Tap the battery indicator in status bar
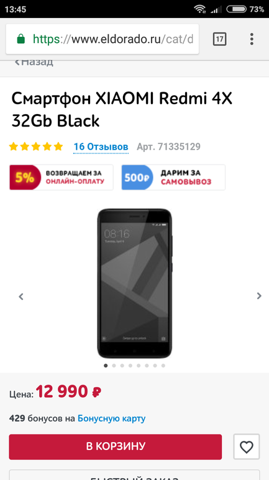Image resolution: width=269 pixels, height=480 pixels. click(x=236, y=9)
